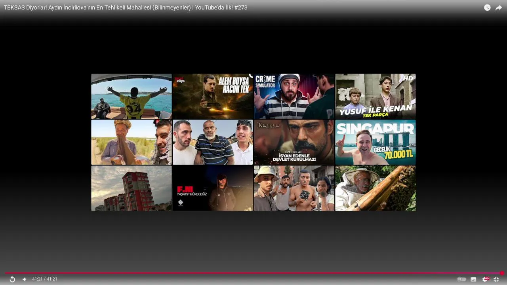
Task: Open the boat video with jersey 94
Action: point(132,96)
